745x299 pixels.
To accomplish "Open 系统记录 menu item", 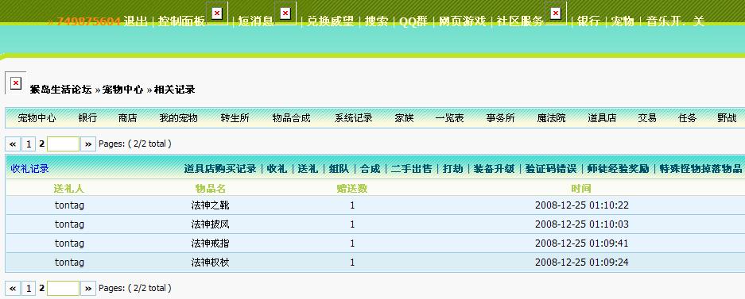I will click(x=354, y=118).
